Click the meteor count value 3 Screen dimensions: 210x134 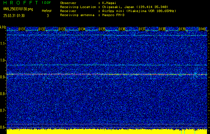pos(48,16)
